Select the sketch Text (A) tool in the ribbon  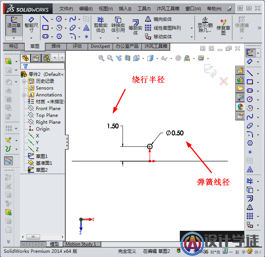tap(86, 28)
